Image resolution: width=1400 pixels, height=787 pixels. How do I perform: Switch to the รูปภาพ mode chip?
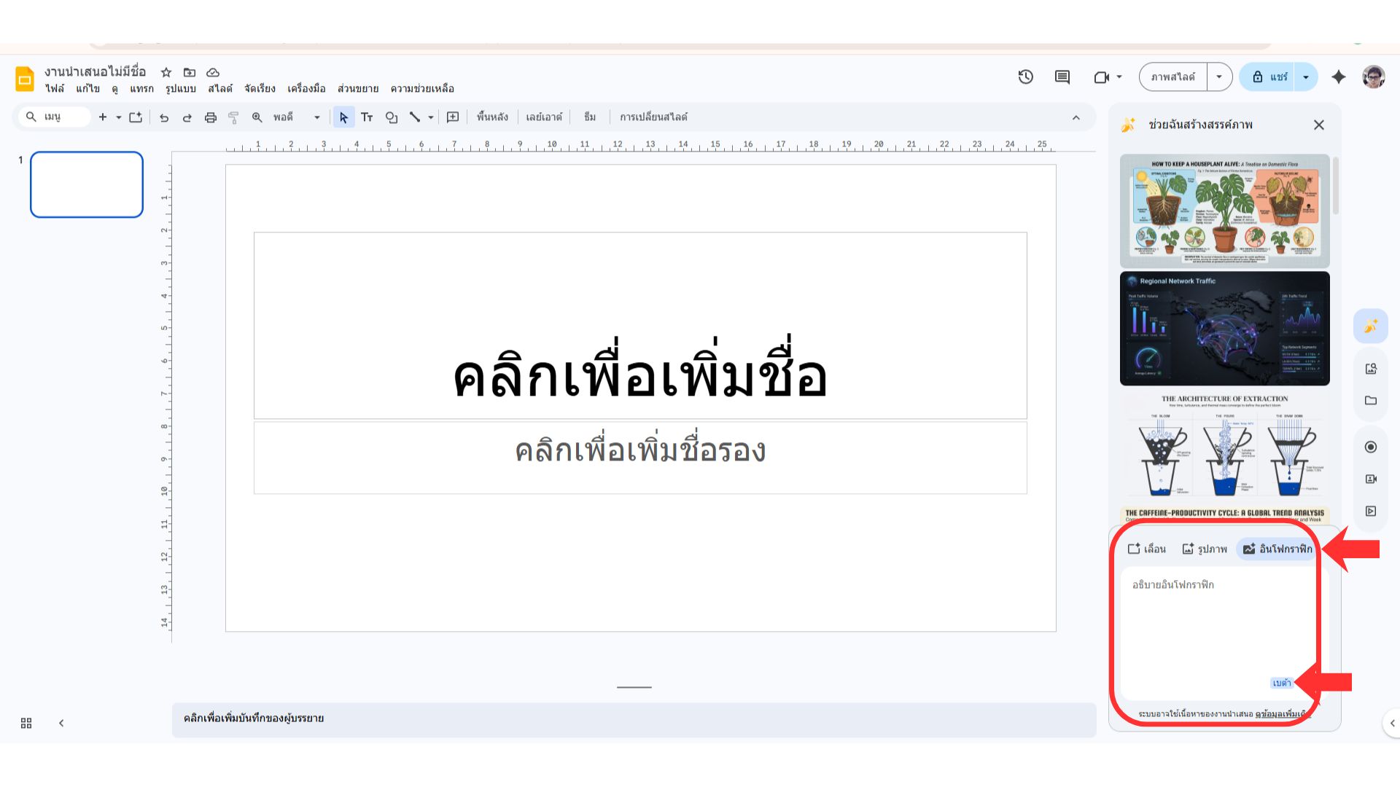click(1205, 549)
